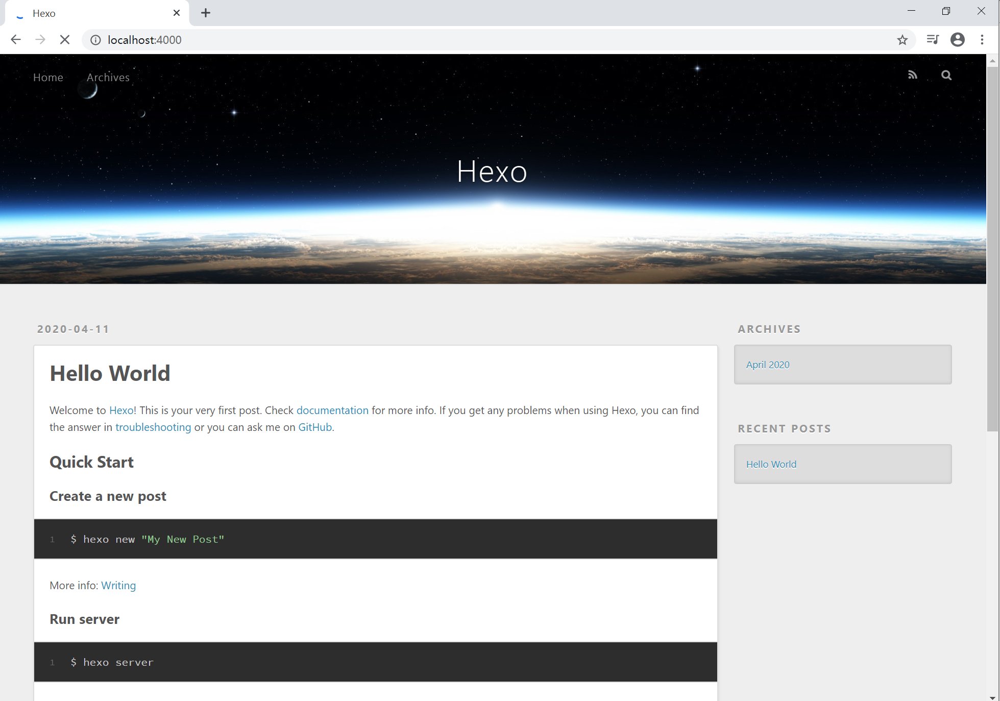
Task: Open the Chrome profile avatar icon
Action: (957, 40)
